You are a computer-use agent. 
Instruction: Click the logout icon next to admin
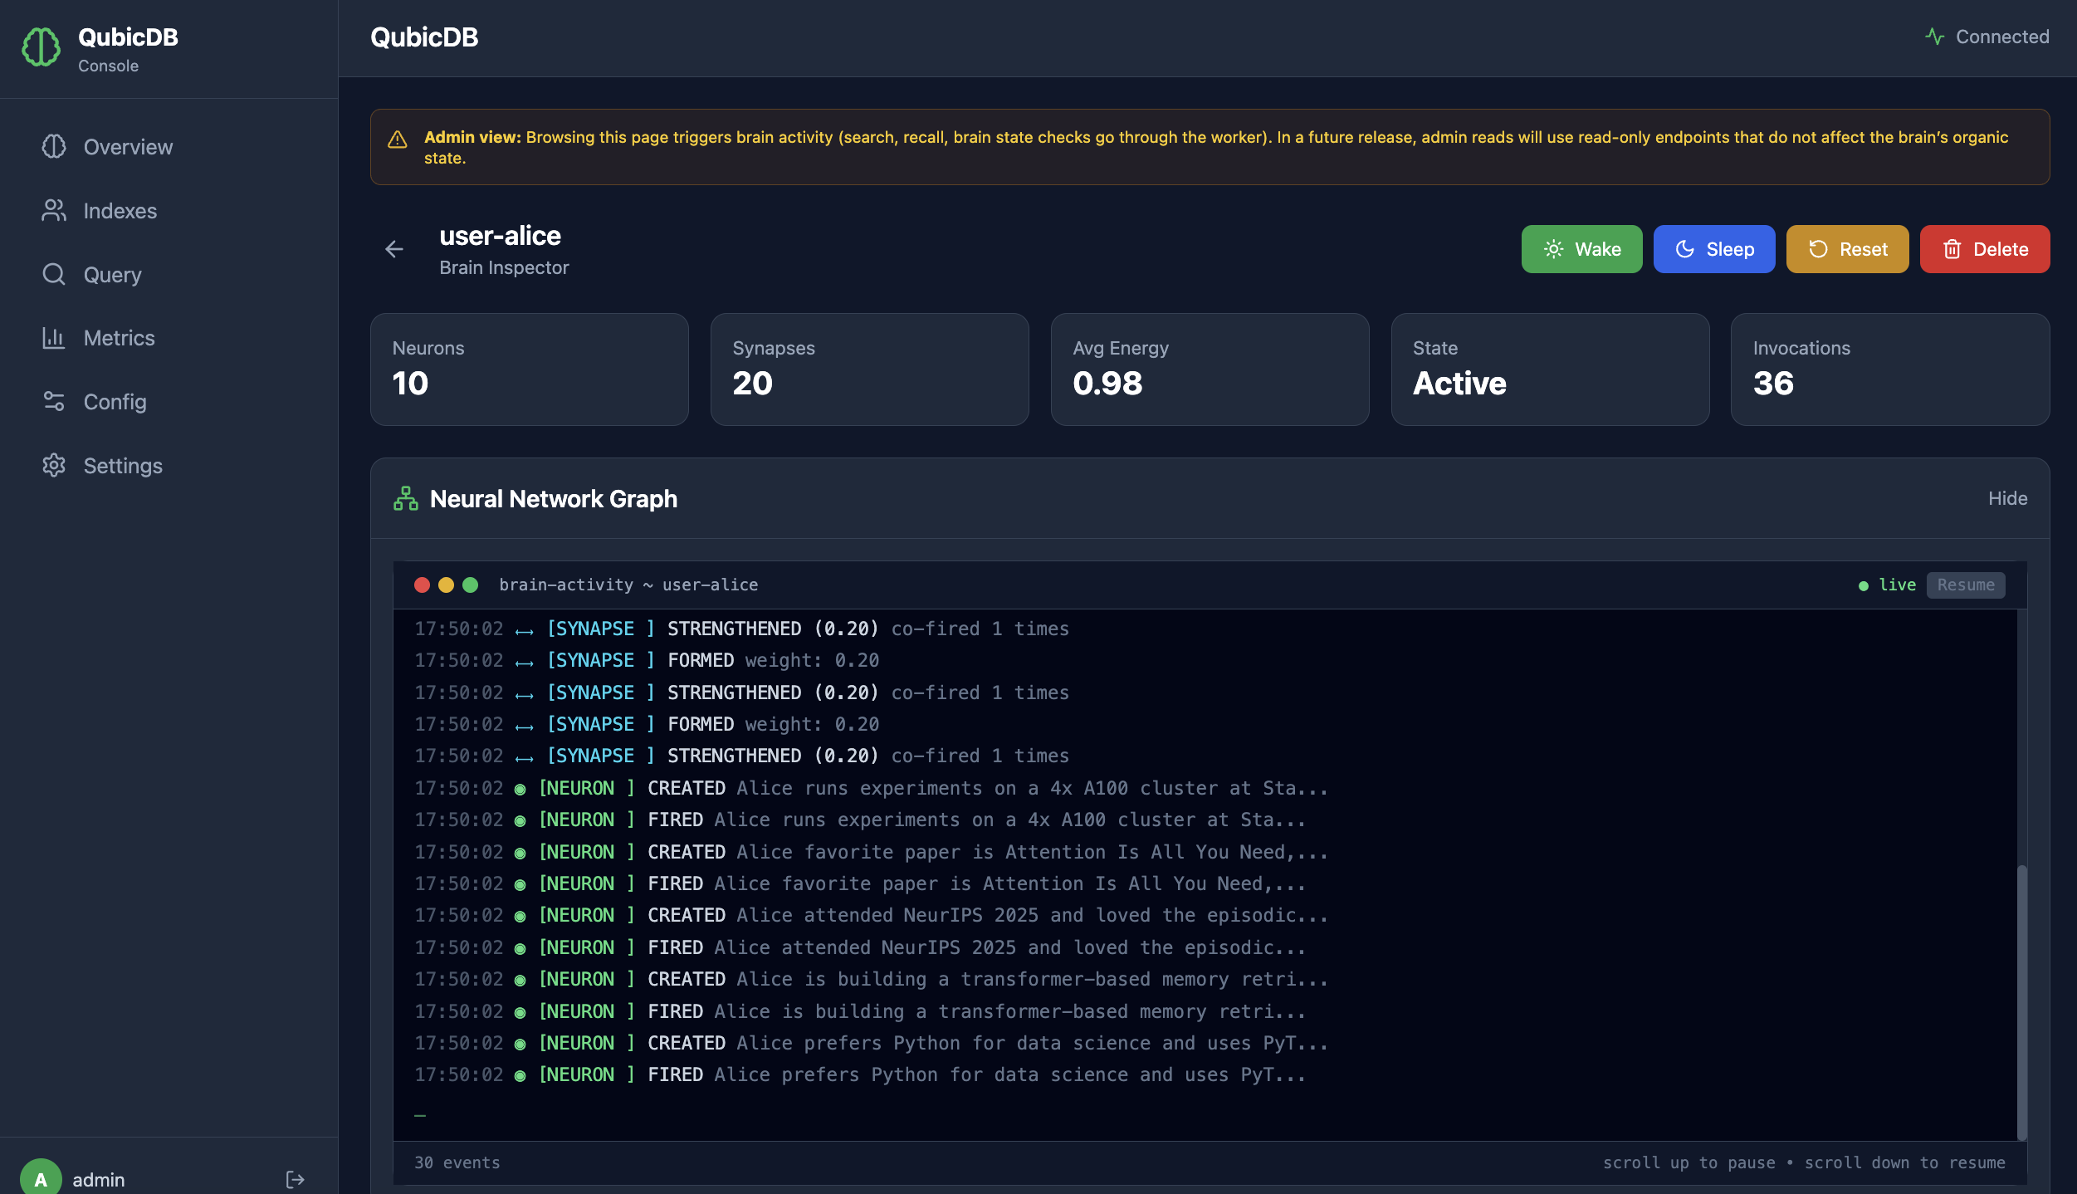click(x=295, y=1179)
